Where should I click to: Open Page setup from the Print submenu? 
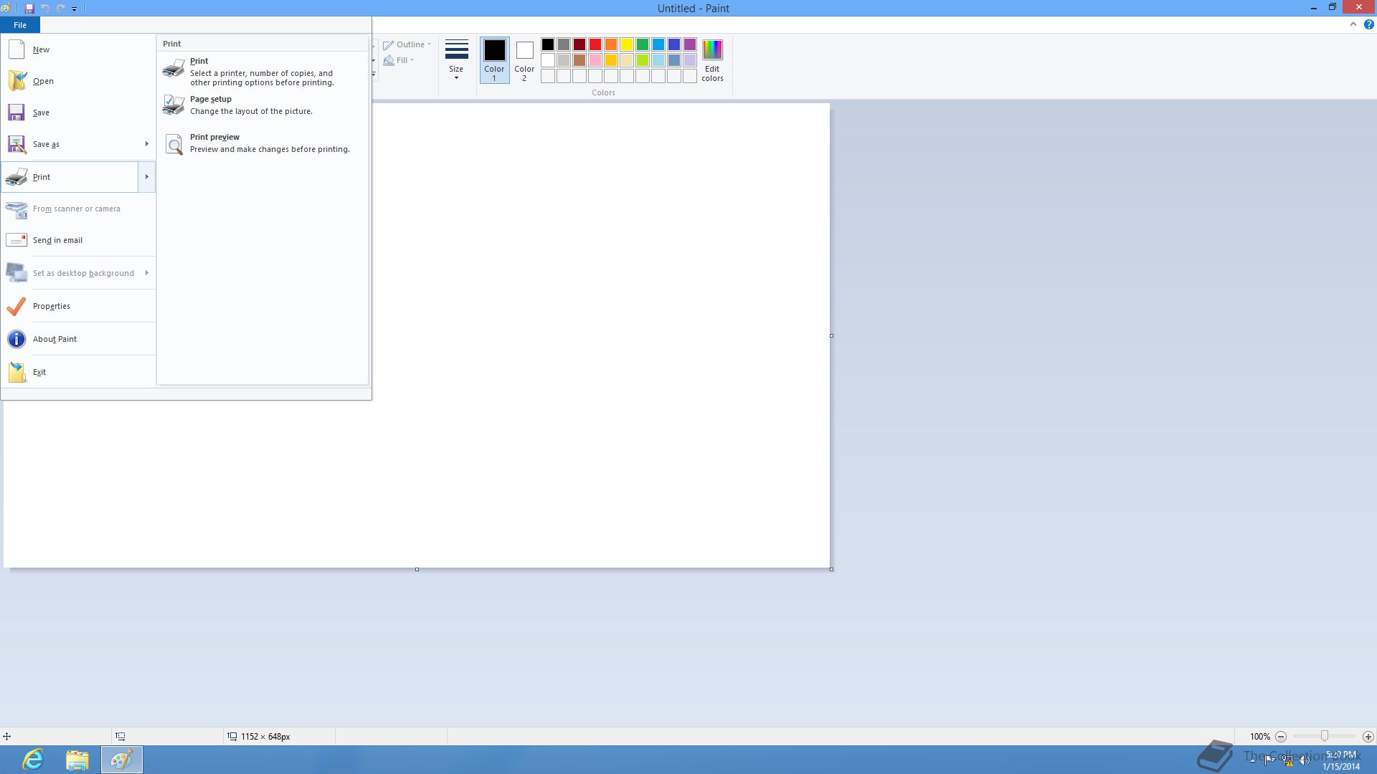coord(262,105)
